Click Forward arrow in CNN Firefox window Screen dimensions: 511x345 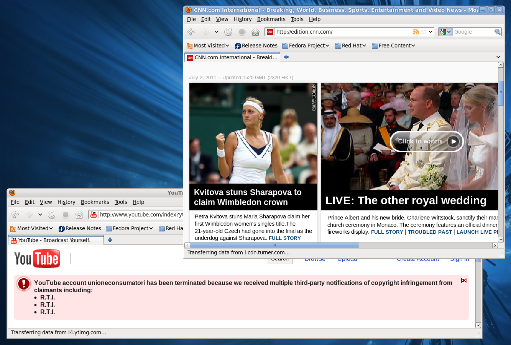[205, 32]
